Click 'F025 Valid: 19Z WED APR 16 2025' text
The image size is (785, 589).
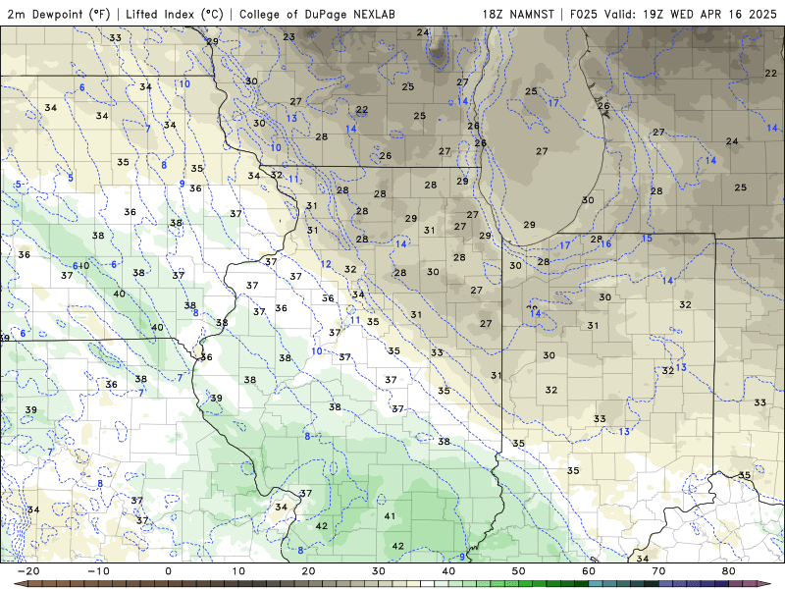point(673,14)
